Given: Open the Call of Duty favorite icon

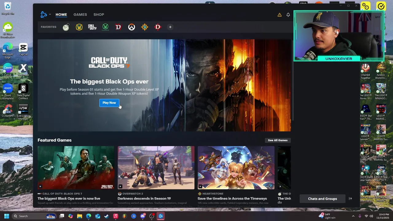Looking at the screenshot, I should click(92, 27).
